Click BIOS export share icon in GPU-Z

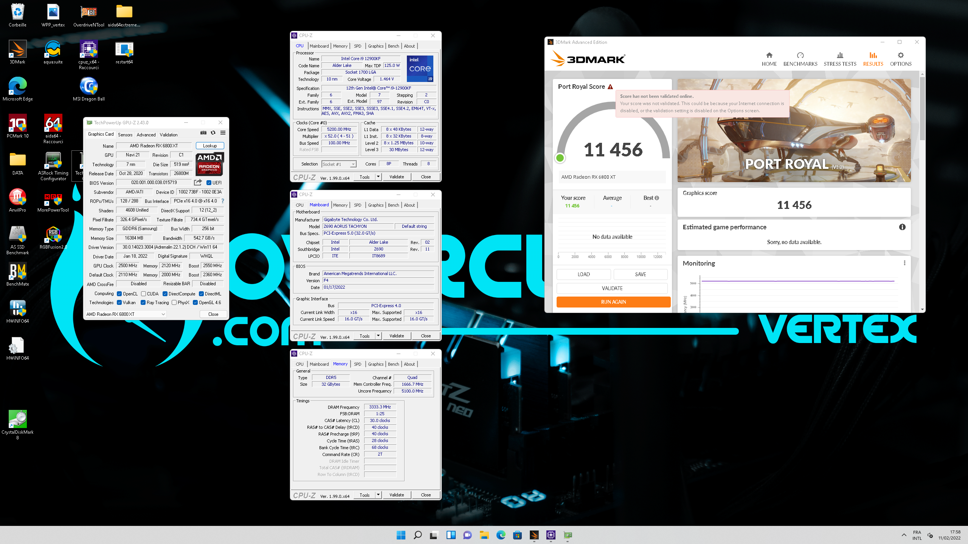(198, 182)
